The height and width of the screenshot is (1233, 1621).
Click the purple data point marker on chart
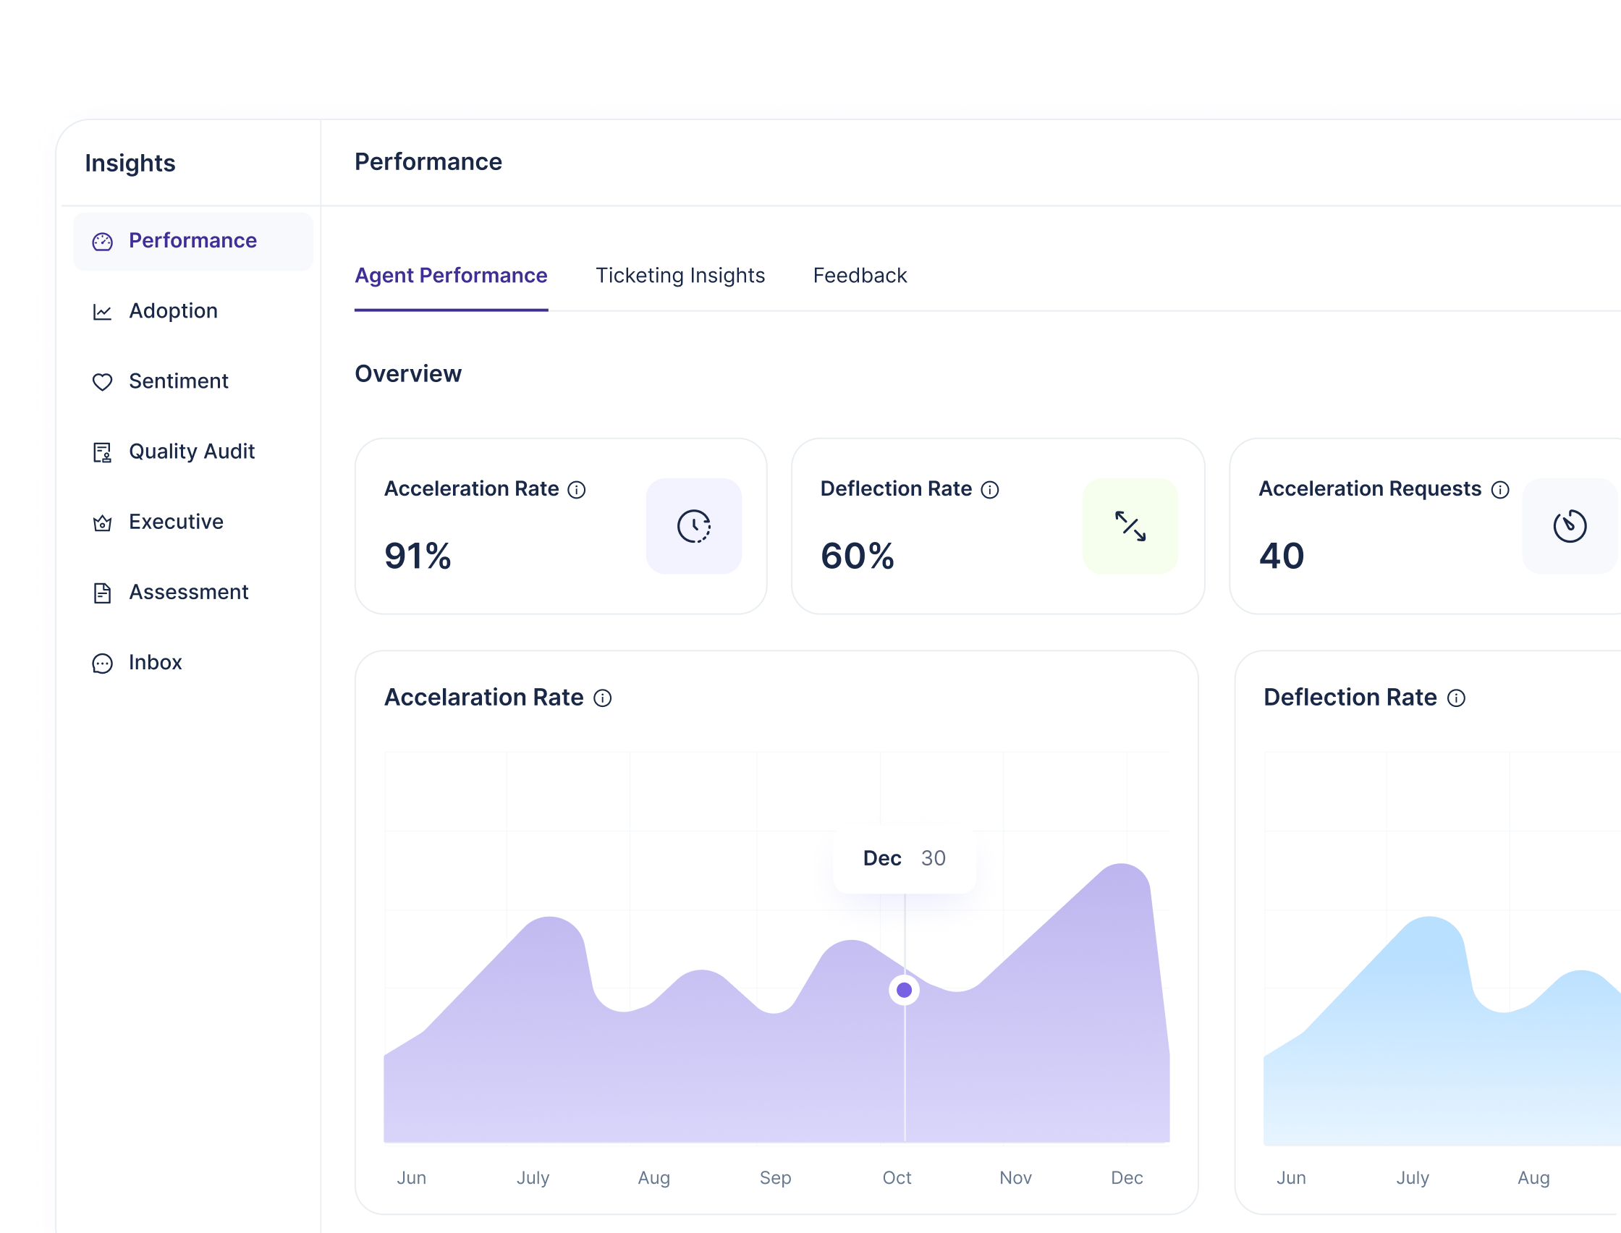point(904,990)
